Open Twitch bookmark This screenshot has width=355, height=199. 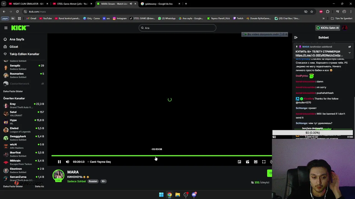238,19
